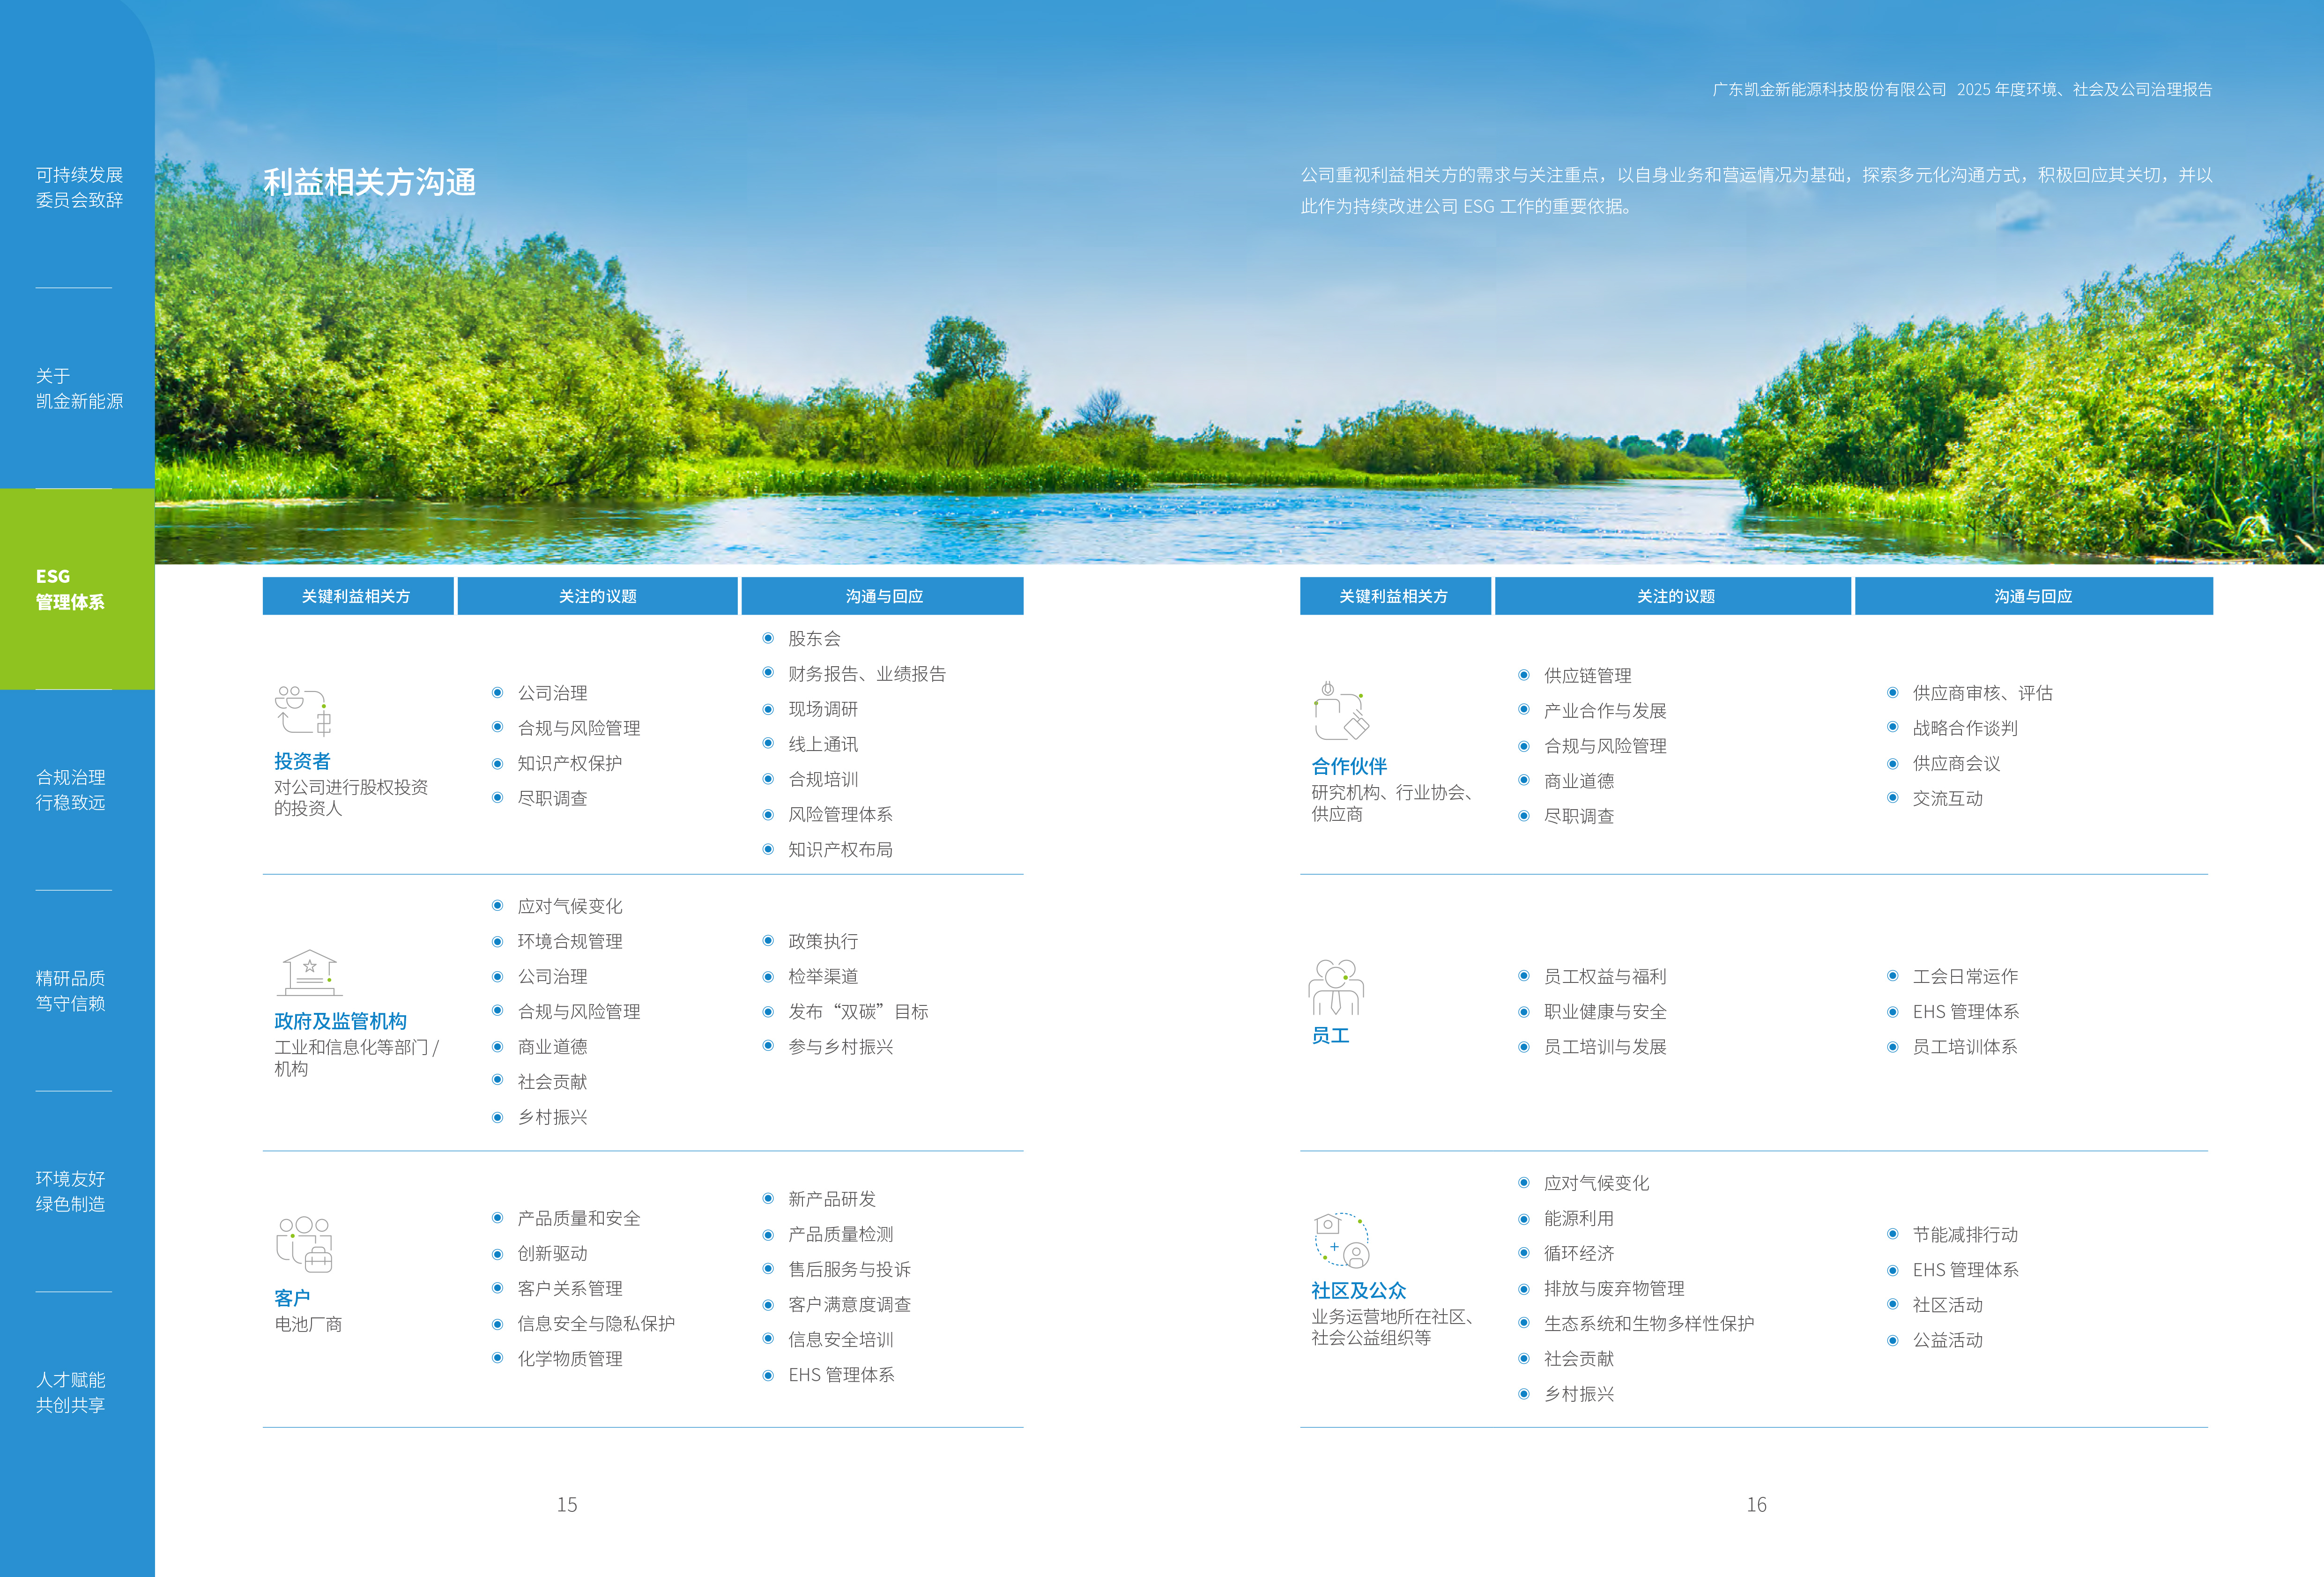Viewport: 2324px width, 1577px height.
Task: Click the 投资者 stakeholder icon
Action: pyautogui.click(x=303, y=711)
